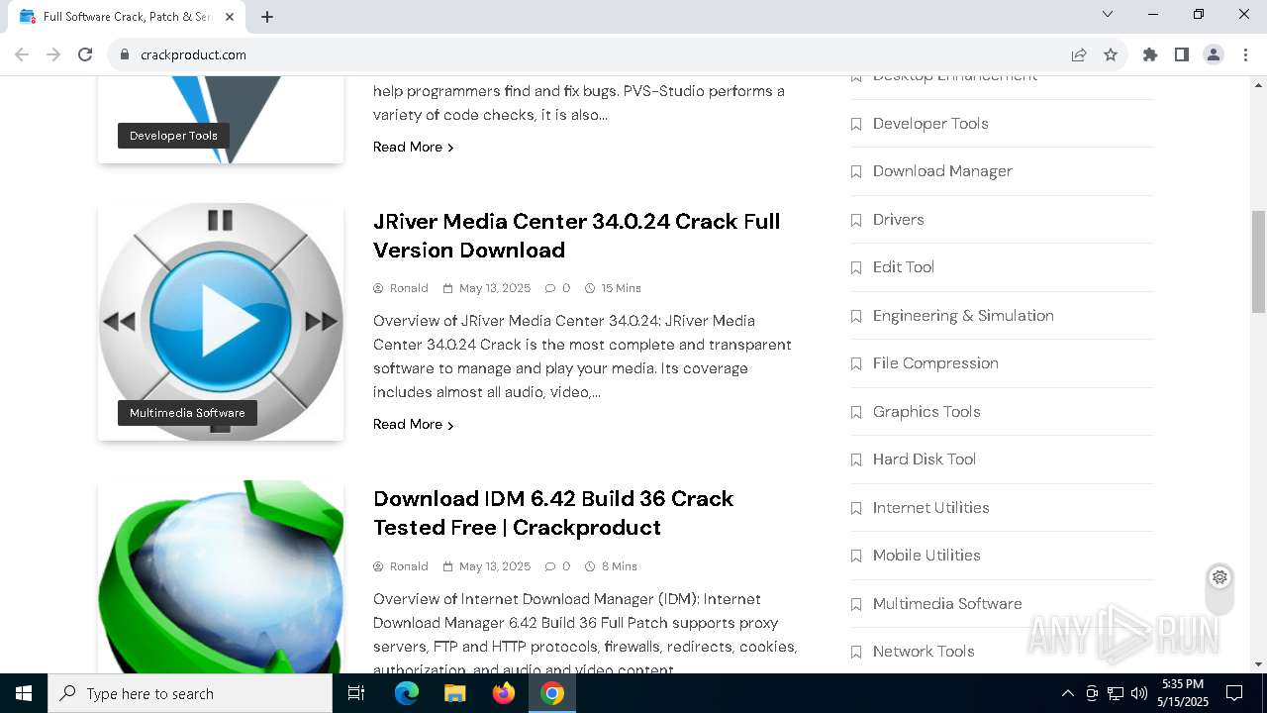The image size is (1267, 713).
Task: Open the Extensions puzzle icon
Action: pos(1150,54)
